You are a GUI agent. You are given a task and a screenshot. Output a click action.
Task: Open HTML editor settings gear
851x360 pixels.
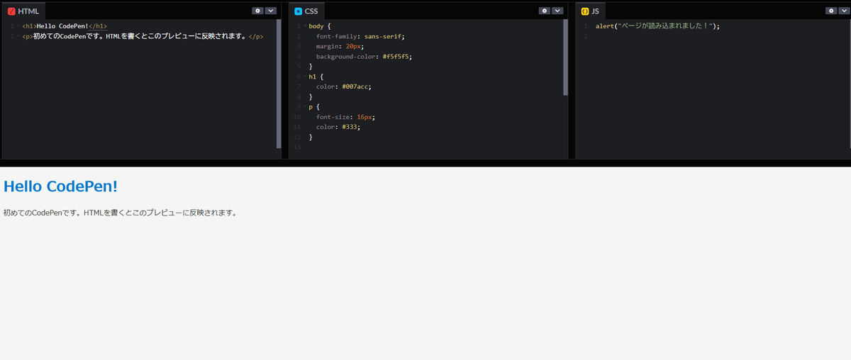(x=257, y=11)
